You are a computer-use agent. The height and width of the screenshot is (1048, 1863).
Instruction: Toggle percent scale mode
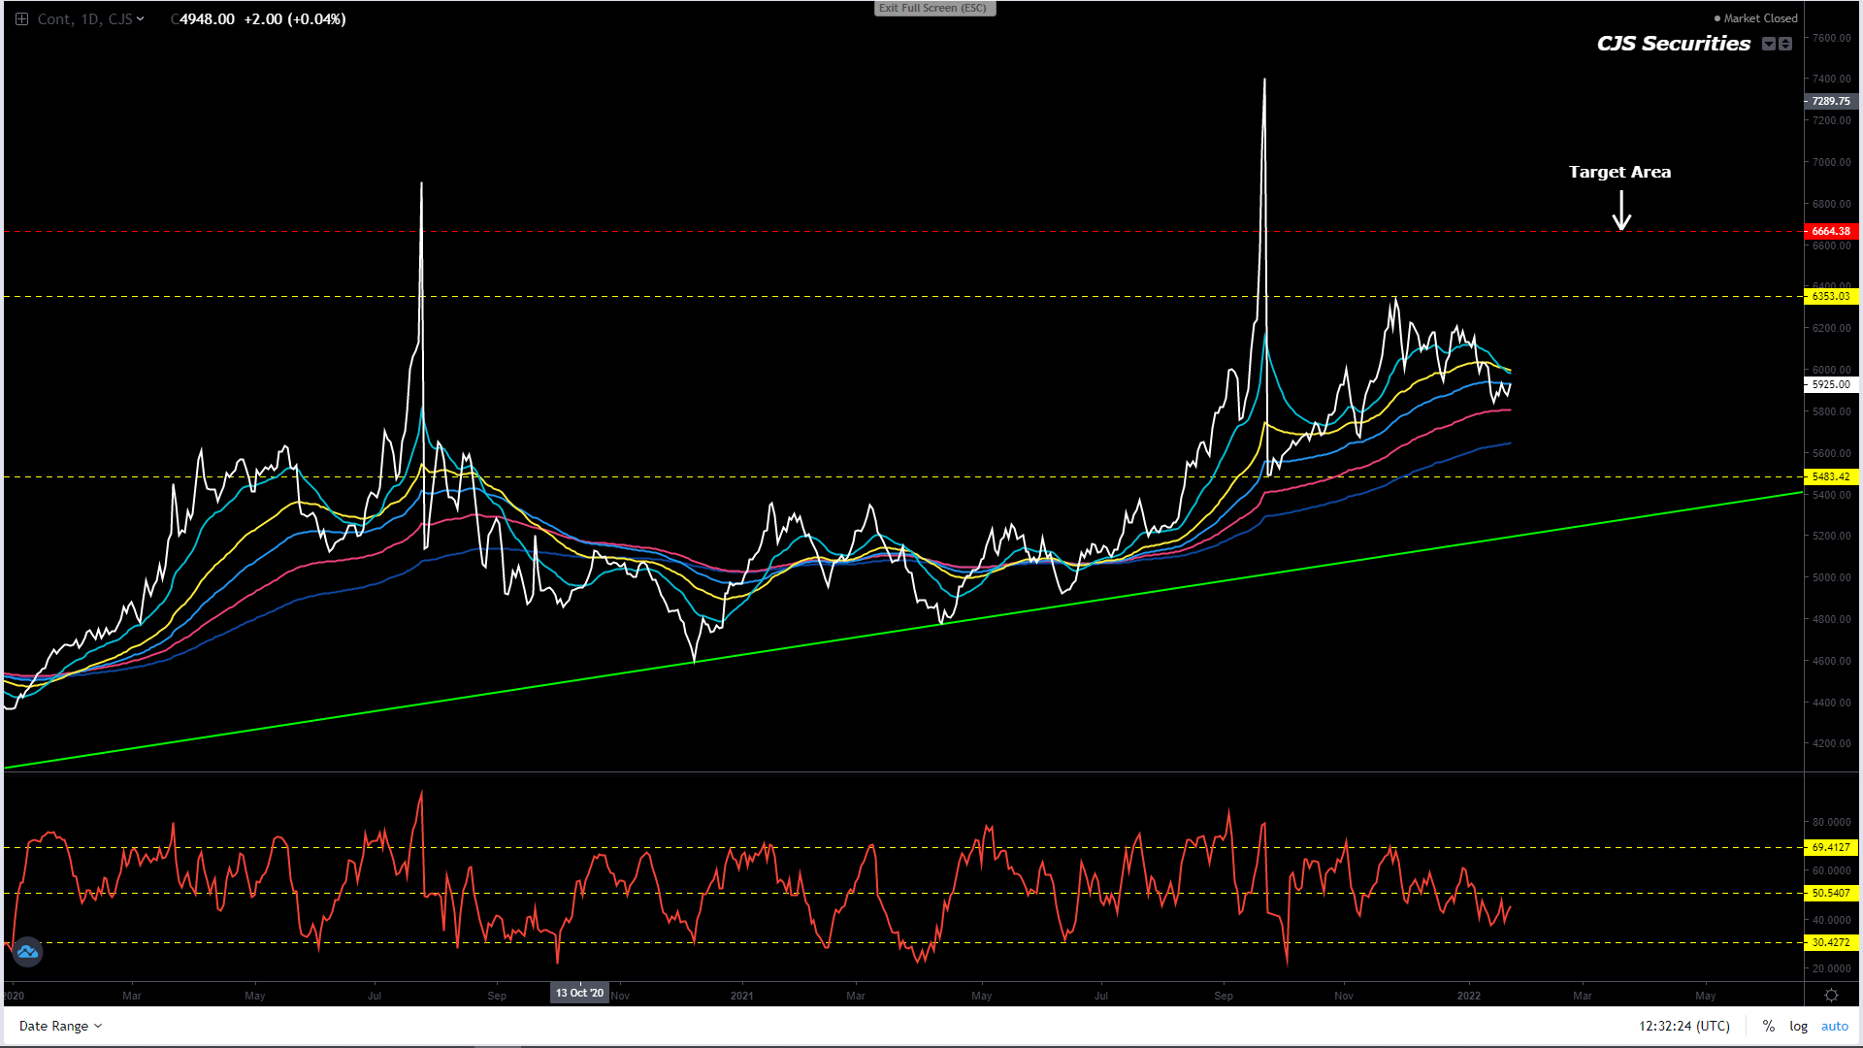pos(1769,1027)
